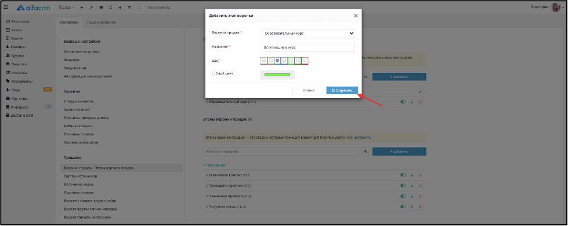
Task: Click the red notification bell icon
Action: click(139, 7)
